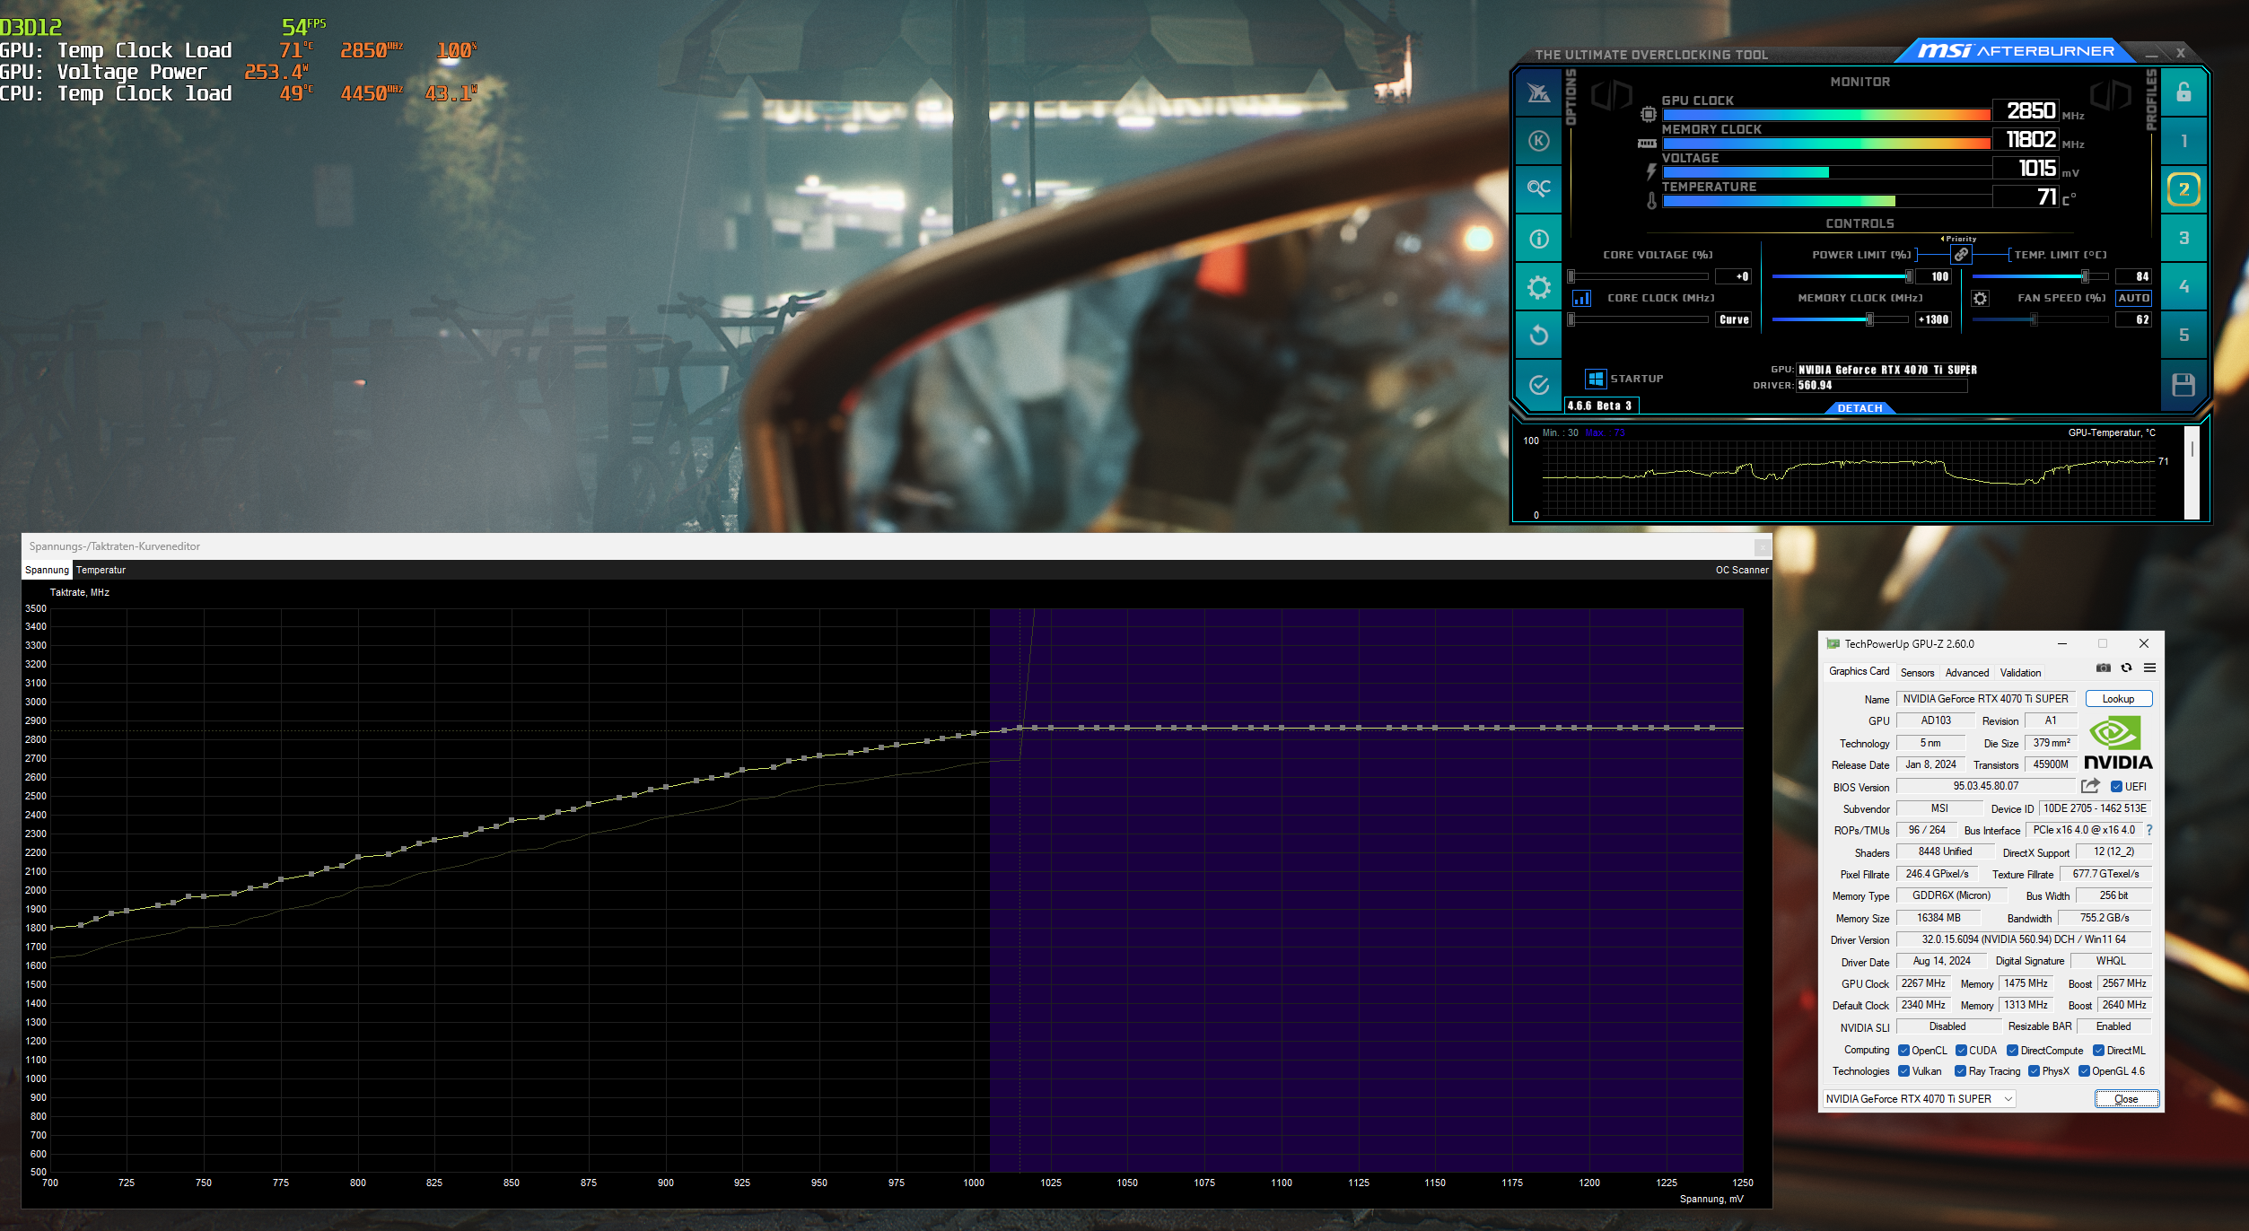Click BIOS export share icon in GPU-Z
The width and height of the screenshot is (2249, 1231).
tap(2090, 786)
